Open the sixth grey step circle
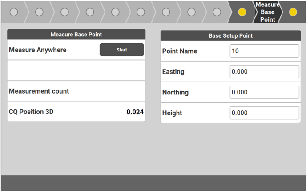The width and height of the screenshot is (306, 191). 141,12
